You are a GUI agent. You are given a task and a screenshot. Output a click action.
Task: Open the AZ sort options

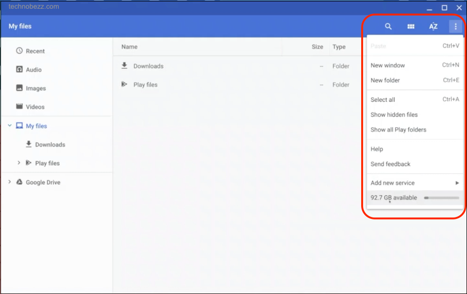[x=434, y=27]
